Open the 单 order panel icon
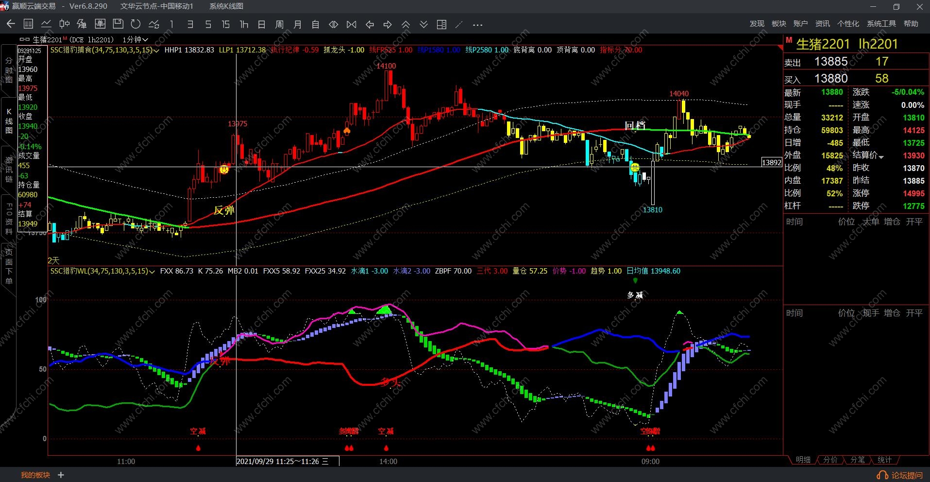The height and width of the screenshot is (482, 930). pyautogui.click(x=100, y=24)
